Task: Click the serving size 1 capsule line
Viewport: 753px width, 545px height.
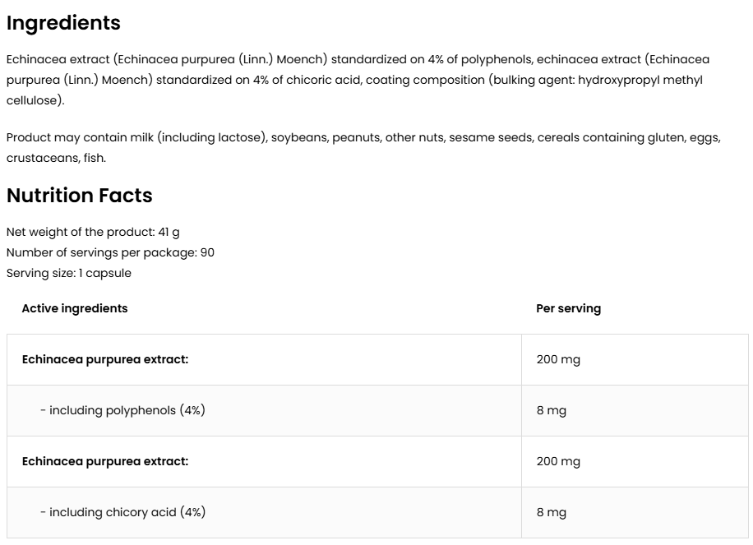Action: (x=68, y=273)
